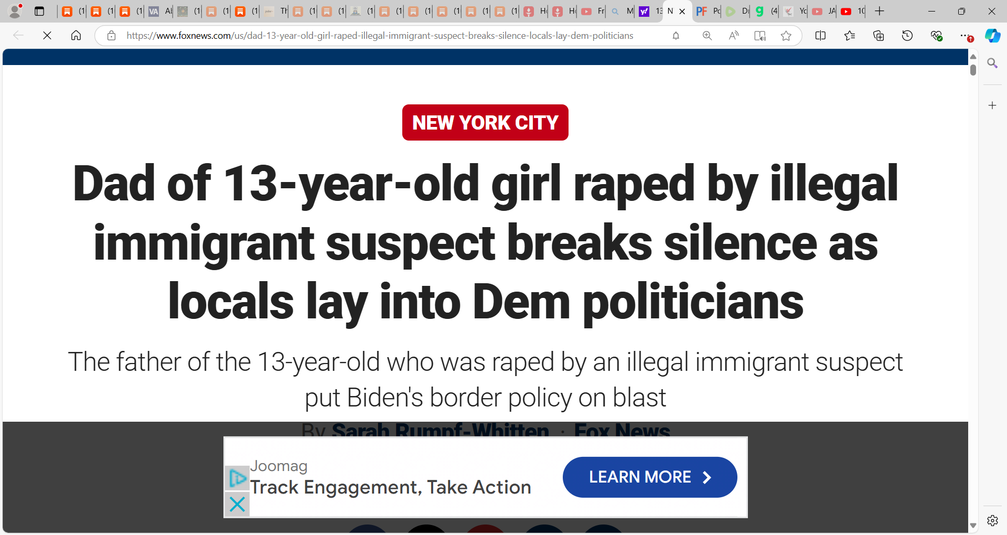This screenshot has height=535, width=1007.
Task: Switch to the tab labeled Fr
Action: (592, 11)
